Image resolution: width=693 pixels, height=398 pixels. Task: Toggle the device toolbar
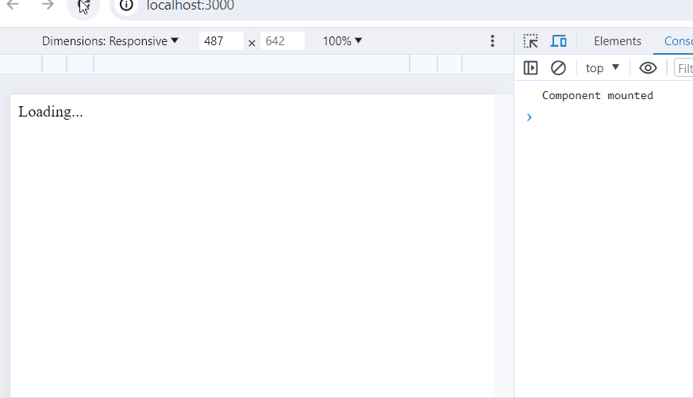(x=559, y=41)
